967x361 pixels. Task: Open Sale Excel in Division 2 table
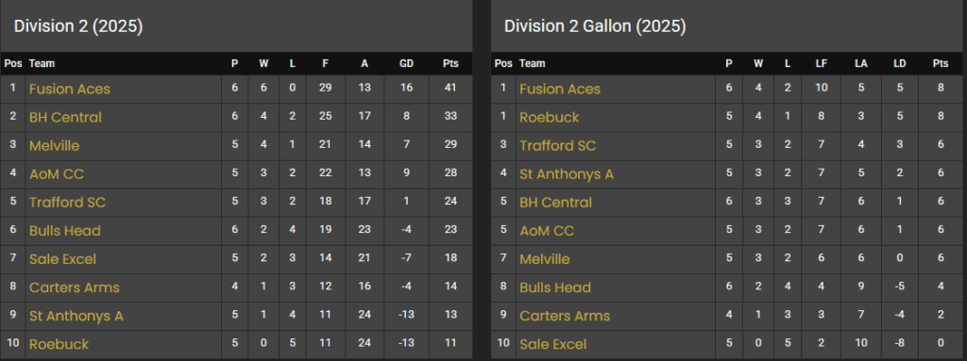(63, 259)
